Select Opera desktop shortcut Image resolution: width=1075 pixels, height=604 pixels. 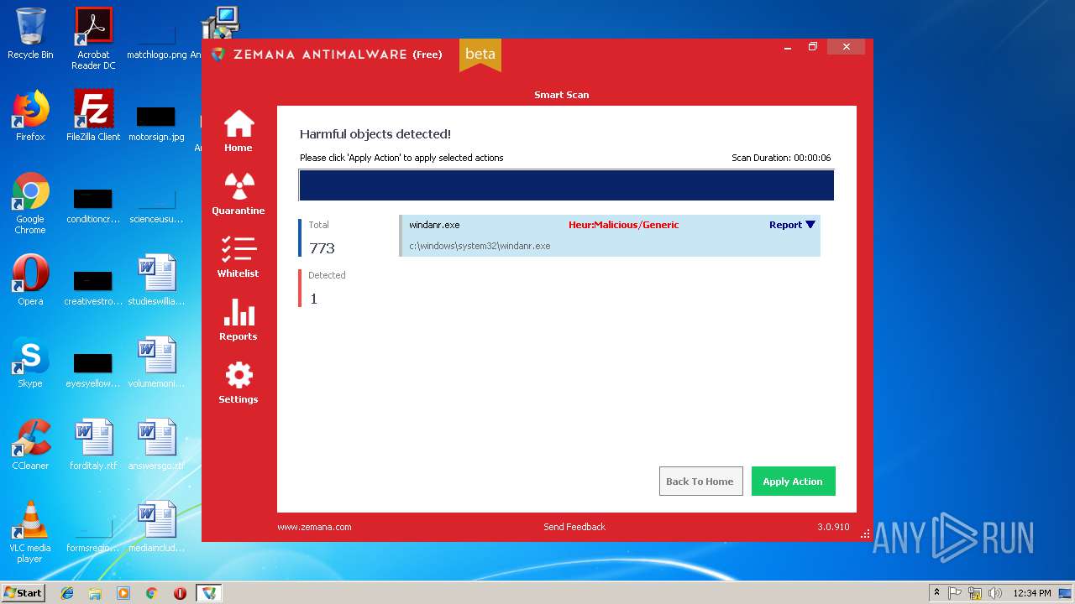tap(30, 280)
